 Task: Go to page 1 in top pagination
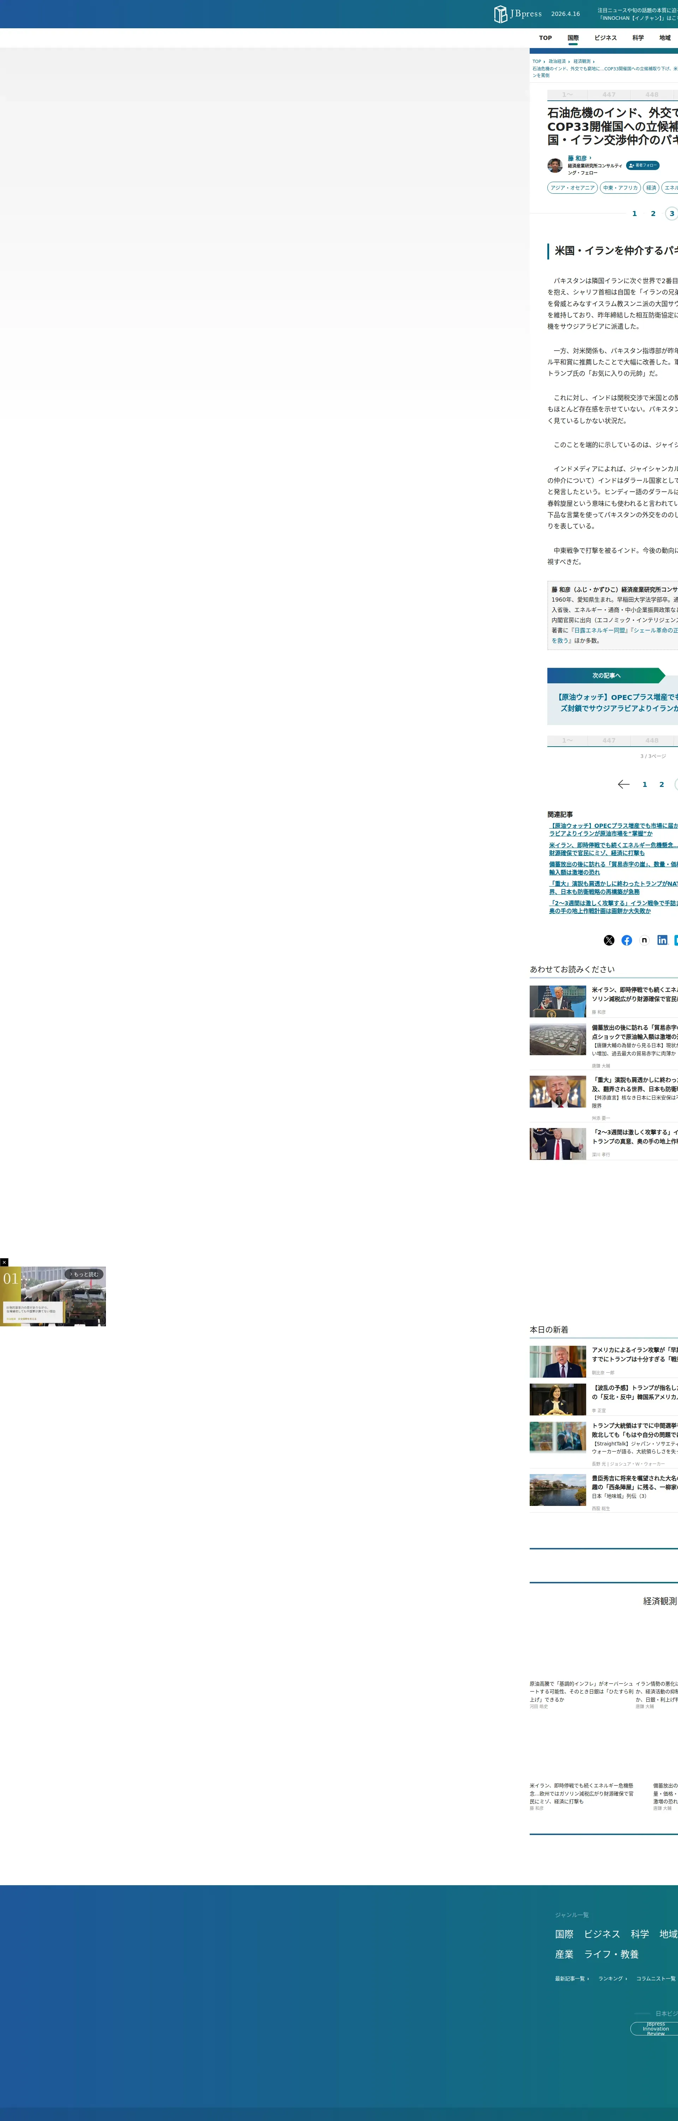pos(635,214)
